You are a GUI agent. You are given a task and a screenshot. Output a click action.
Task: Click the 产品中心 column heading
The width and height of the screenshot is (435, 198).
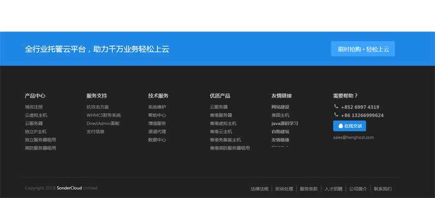click(x=35, y=96)
